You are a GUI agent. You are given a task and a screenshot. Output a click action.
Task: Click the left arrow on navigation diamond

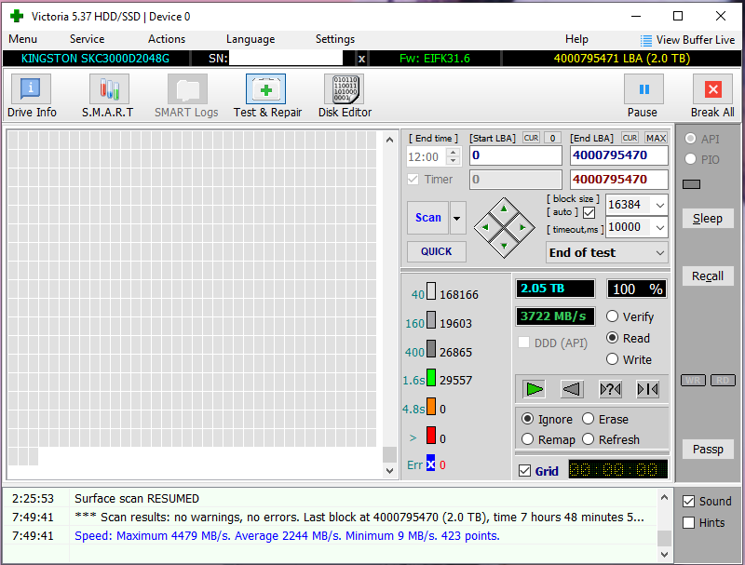[x=485, y=227]
